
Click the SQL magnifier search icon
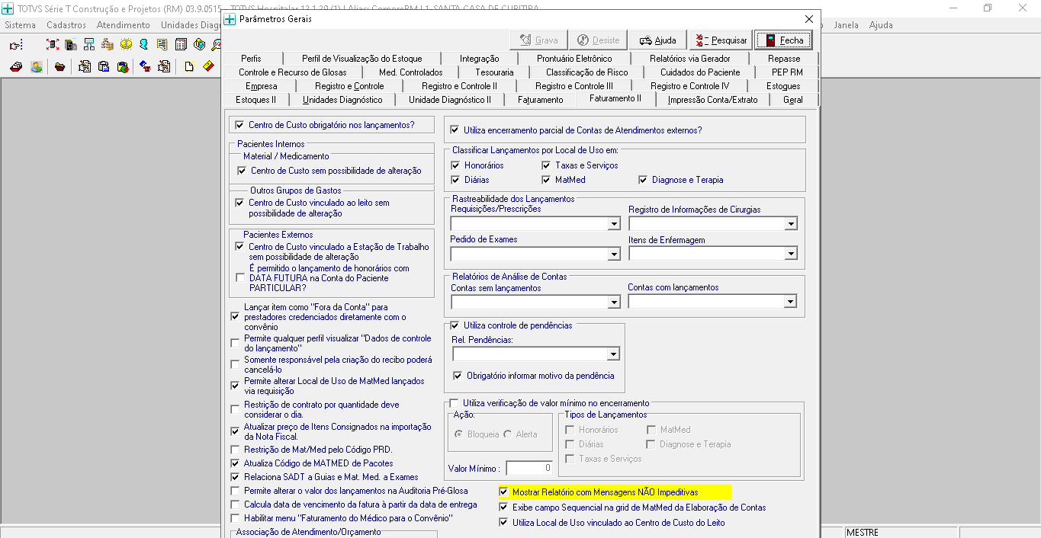pos(216,46)
